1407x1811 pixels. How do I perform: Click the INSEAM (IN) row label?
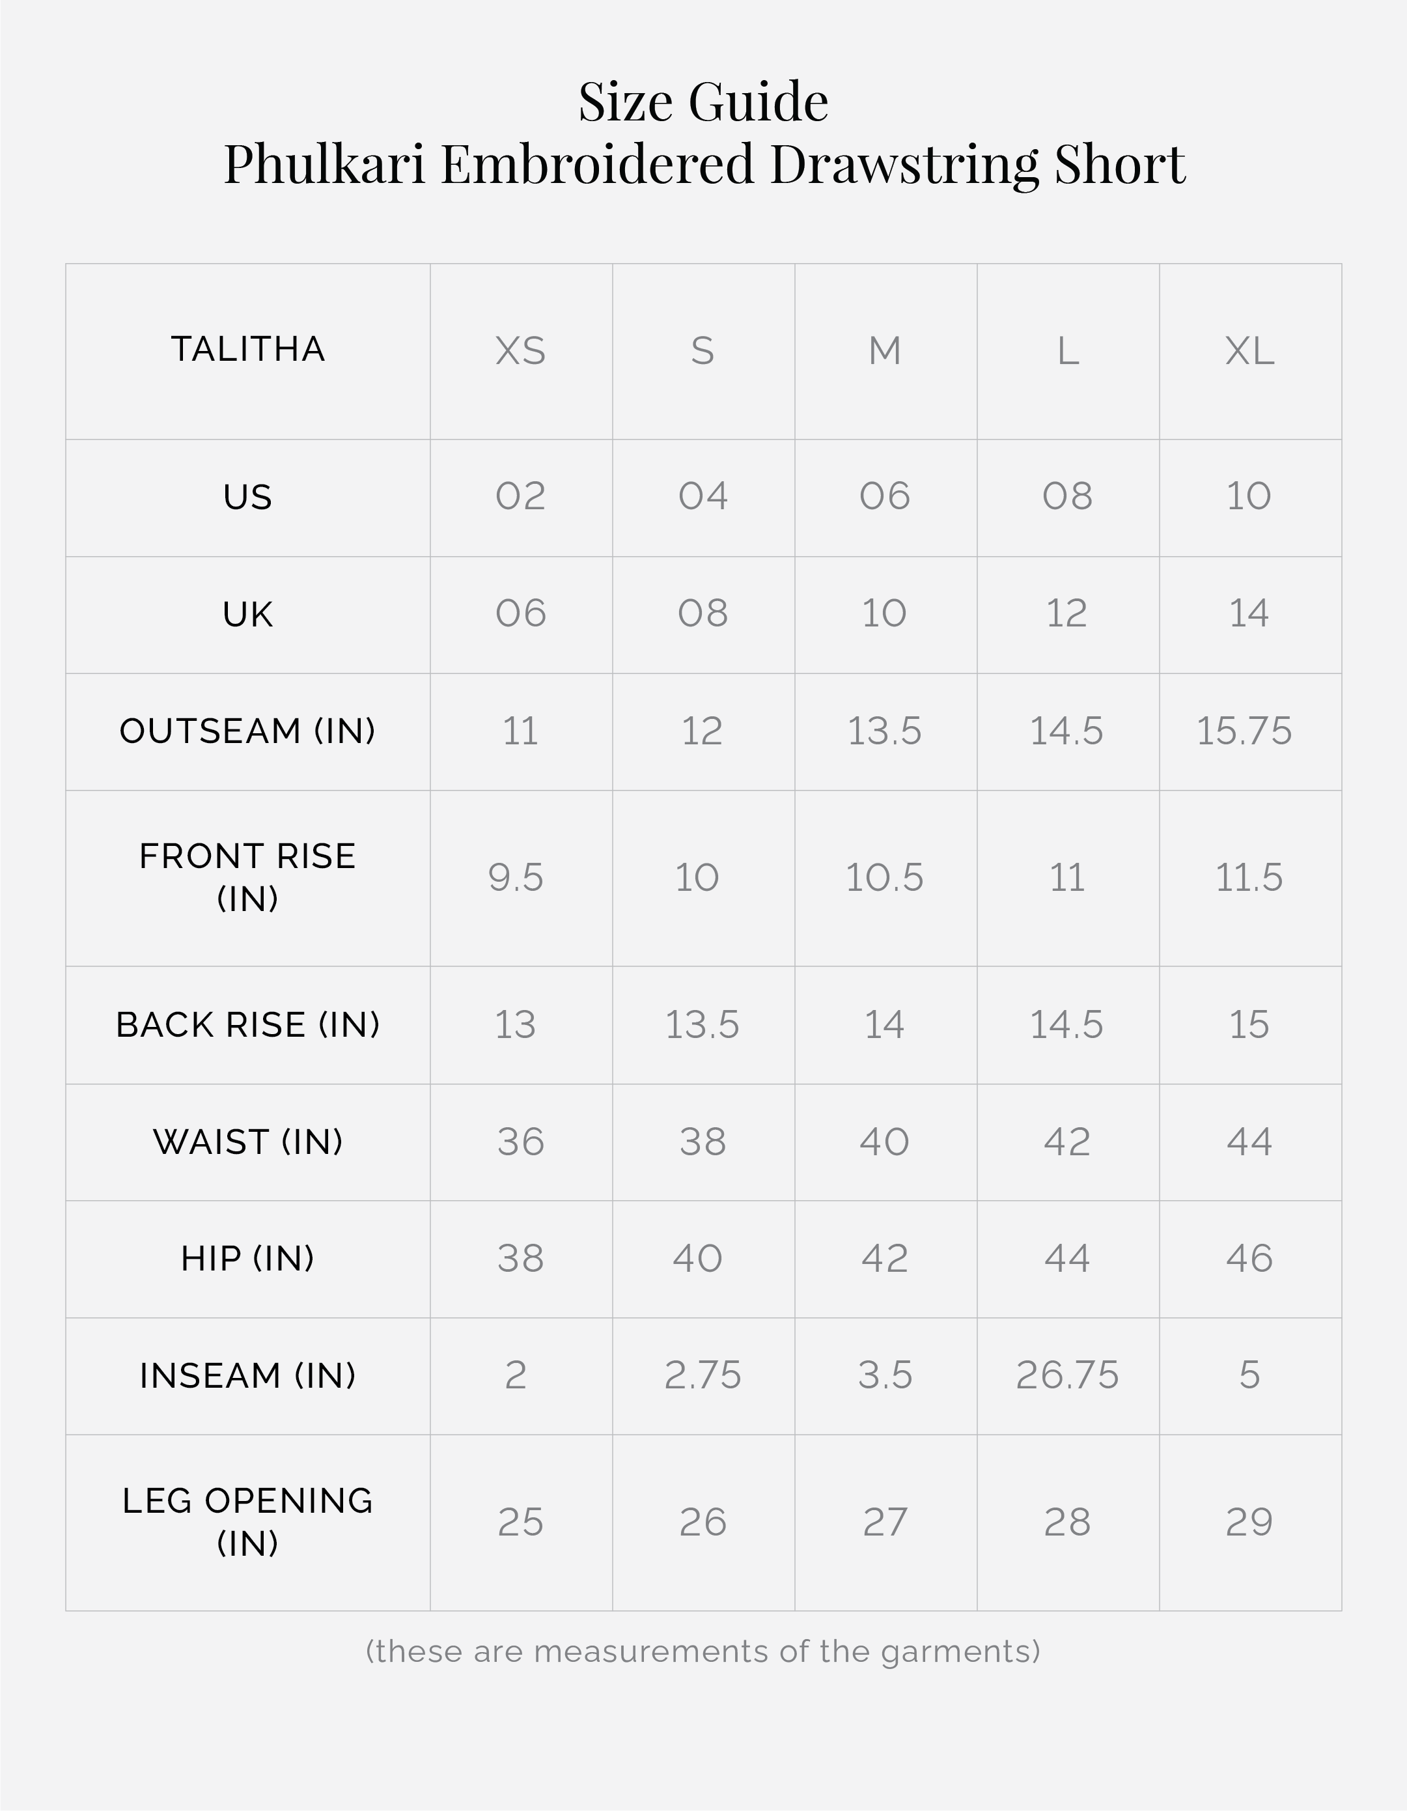click(x=248, y=1375)
